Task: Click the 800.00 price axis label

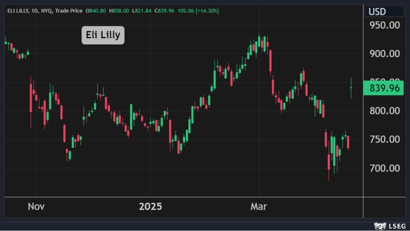Action: click(385, 111)
